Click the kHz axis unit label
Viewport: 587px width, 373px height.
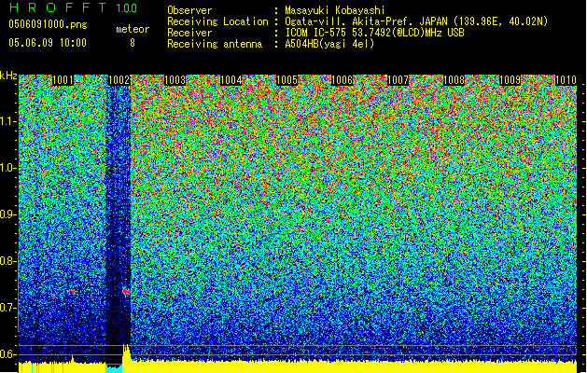8,76
